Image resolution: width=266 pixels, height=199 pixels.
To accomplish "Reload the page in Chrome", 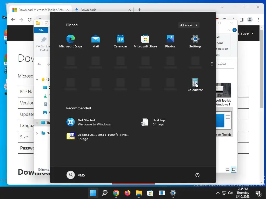I will (x=30, y=20).
